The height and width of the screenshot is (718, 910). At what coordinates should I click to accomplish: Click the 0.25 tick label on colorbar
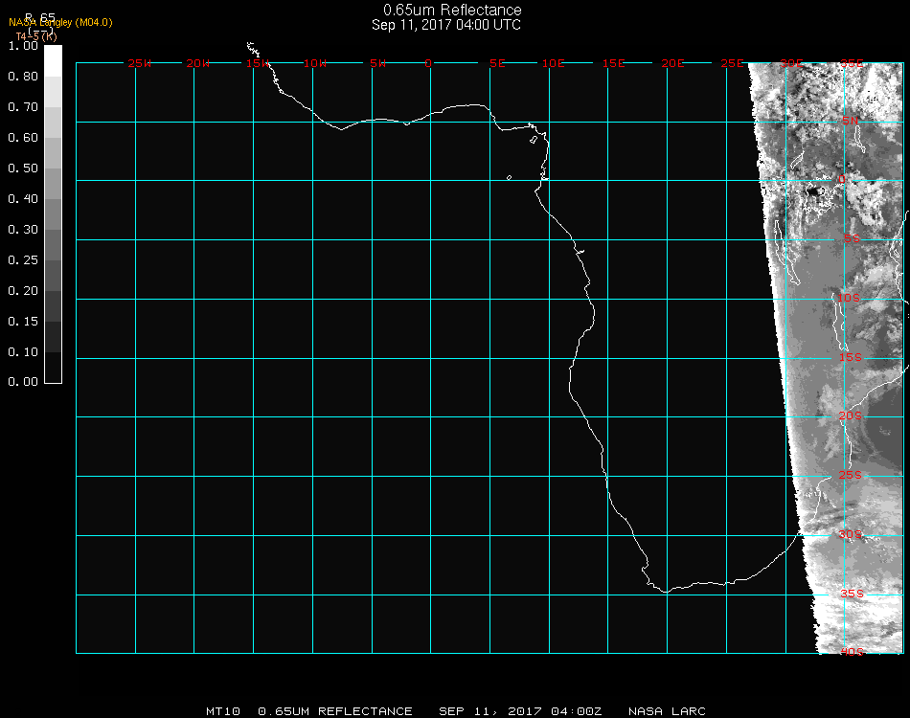(23, 260)
